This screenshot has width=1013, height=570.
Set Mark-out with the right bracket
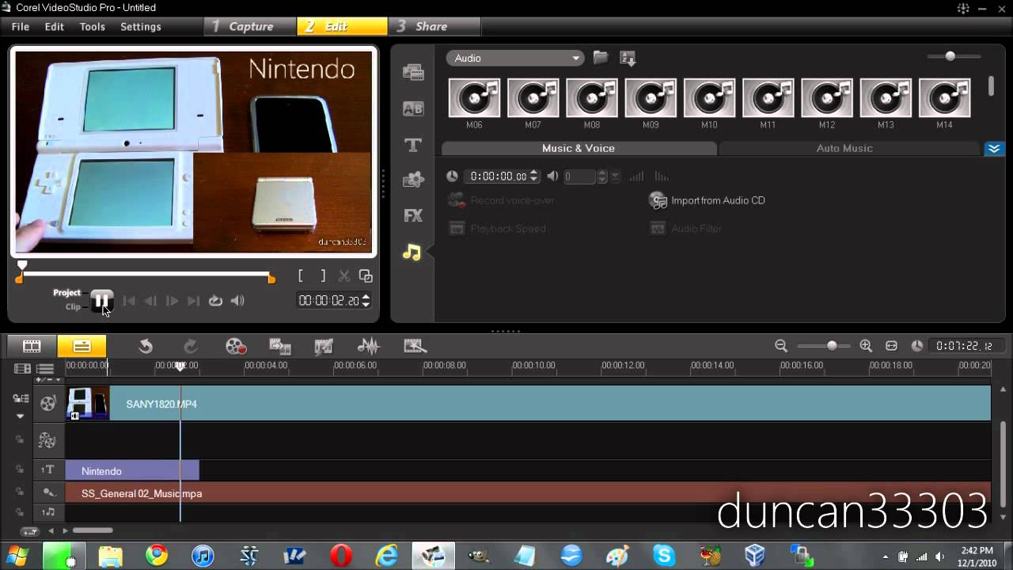point(323,275)
